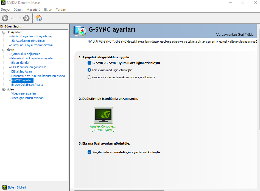
Task: Collapse the Ekran tree node
Action: click(x=4, y=50)
